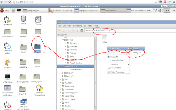Click the Shutdown desktop icon
The image size is (176, 110).
pos(7,106)
